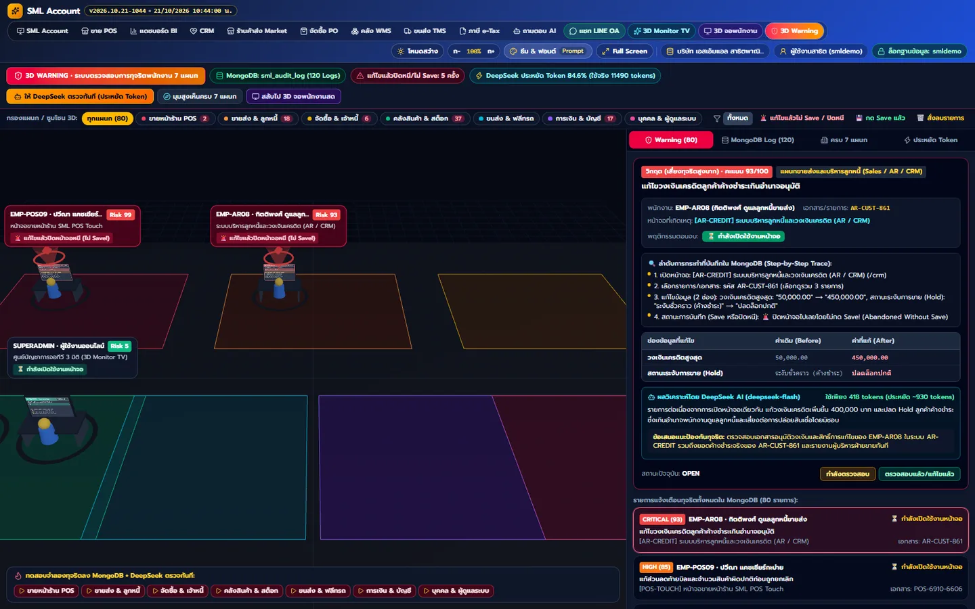The width and height of the screenshot is (975, 609).
Task: Open ขนส่ง TMS module
Action: (x=425, y=31)
